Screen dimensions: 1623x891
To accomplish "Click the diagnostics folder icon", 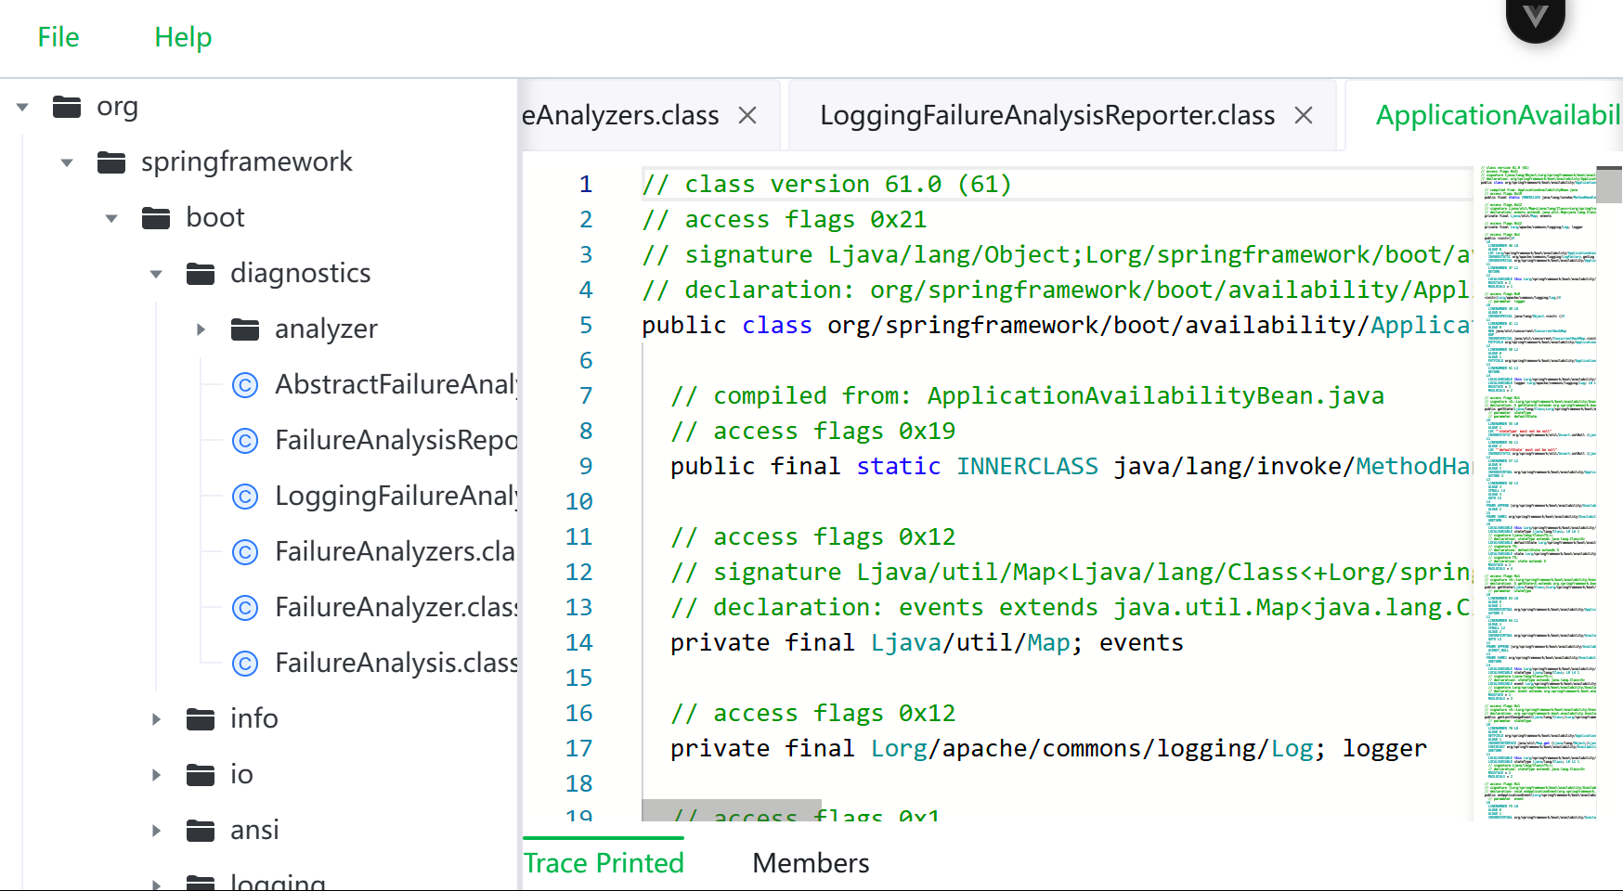I will tap(201, 273).
